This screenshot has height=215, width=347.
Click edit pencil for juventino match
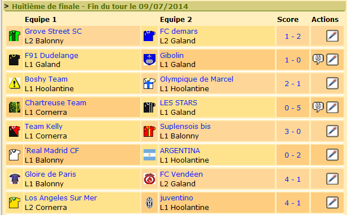tap(332, 203)
